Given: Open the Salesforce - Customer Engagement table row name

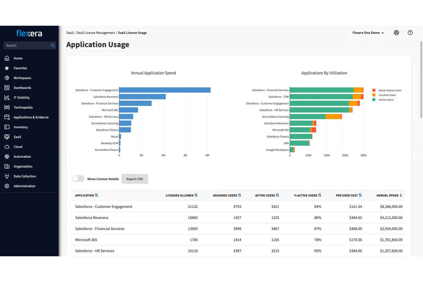Looking at the screenshot, I should coord(104,207).
